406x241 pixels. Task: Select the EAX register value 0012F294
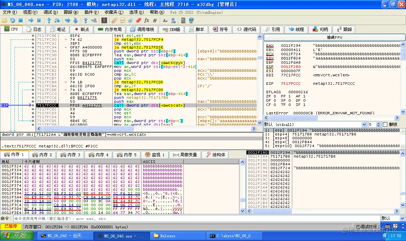(x=291, y=45)
